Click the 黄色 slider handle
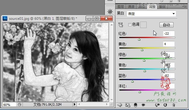Viewport: 189px width, 110px height. point(142,50)
